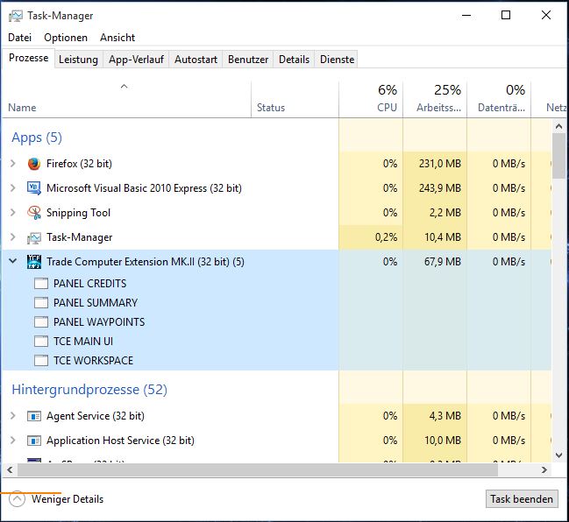Switch to the Dienste tab

[338, 60]
